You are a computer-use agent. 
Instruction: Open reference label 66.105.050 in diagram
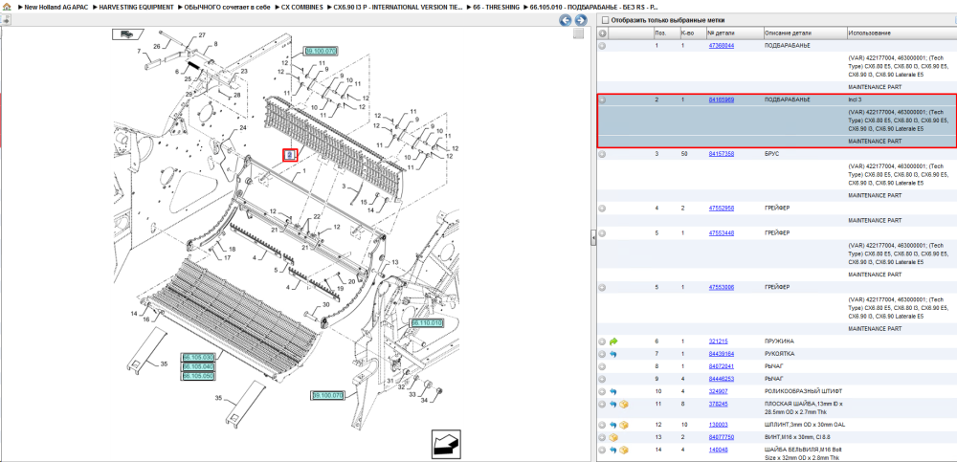click(198, 377)
